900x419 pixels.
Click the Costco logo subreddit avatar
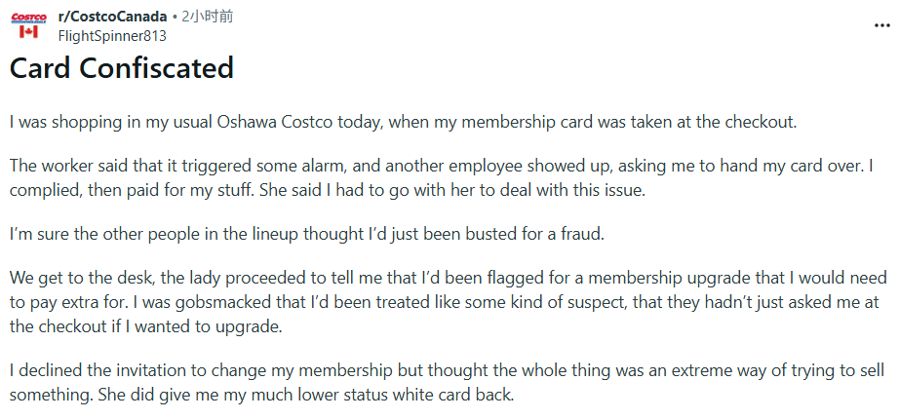coord(28,18)
